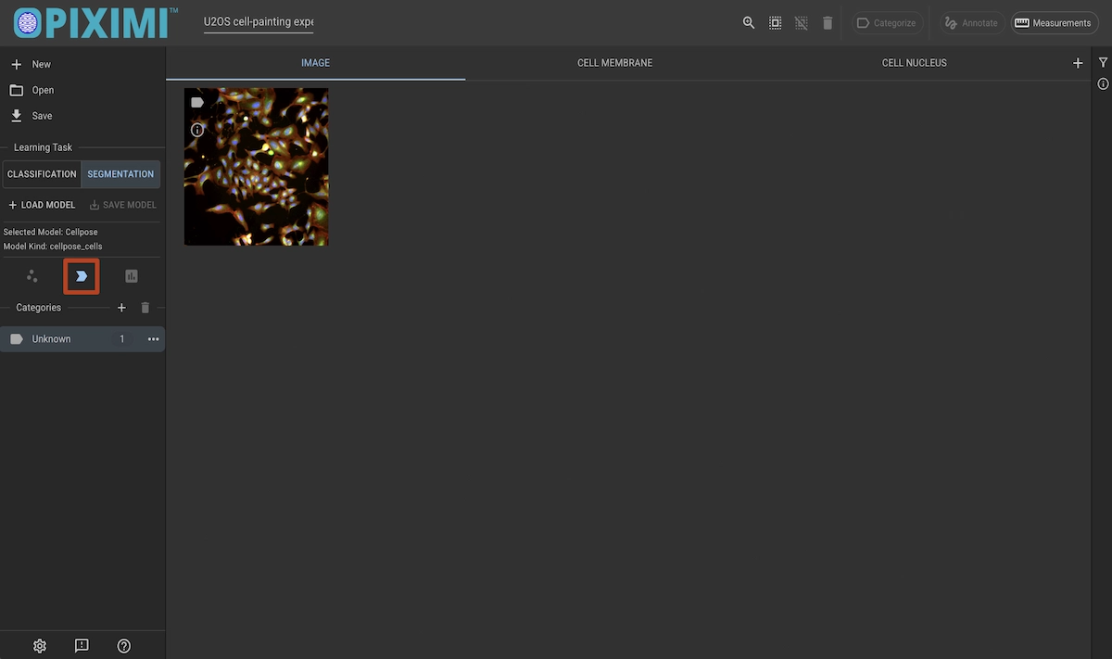This screenshot has width=1112, height=659.
Task: Click the Unknown category label icon
Action: point(17,339)
